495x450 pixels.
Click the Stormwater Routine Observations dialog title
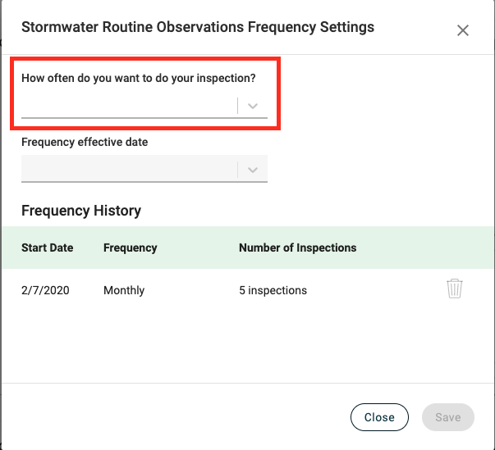tap(198, 27)
